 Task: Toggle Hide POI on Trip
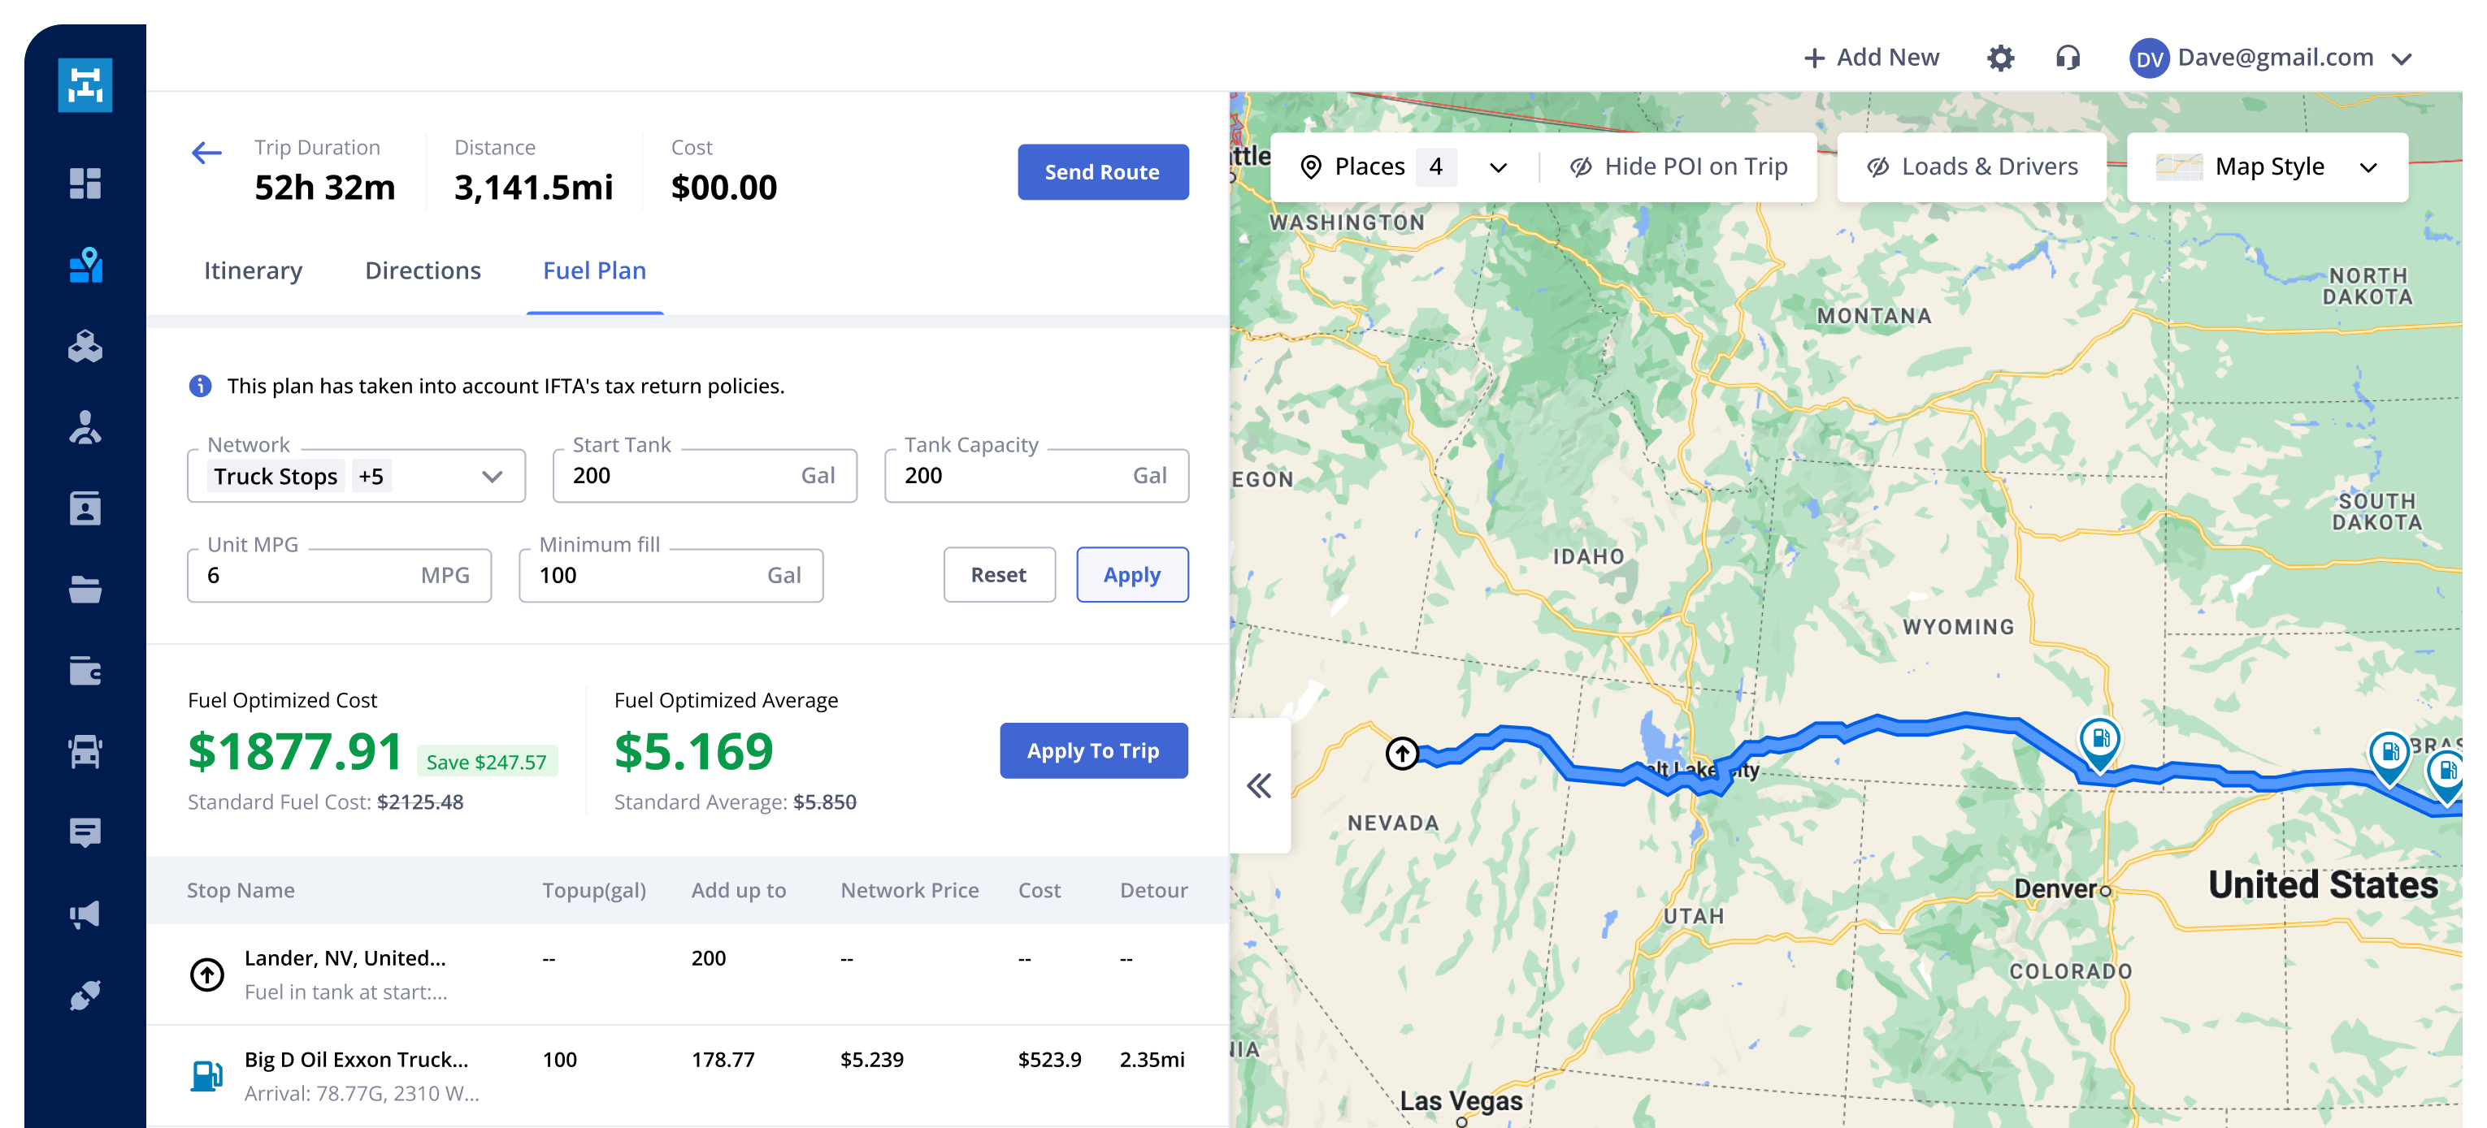[x=1678, y=167]
